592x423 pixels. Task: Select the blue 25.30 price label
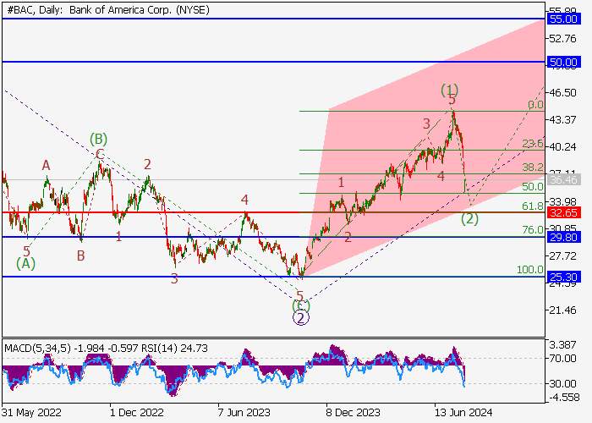tap(563, 277)
